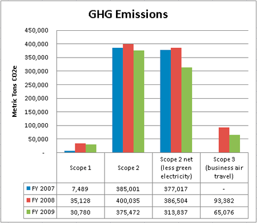Image resolution: width=257 pixels, height=223 pixels.
Task: Click the blue Scope 1 FY 2007 bar
Action: pyautogui.click(x=70, y=152)
